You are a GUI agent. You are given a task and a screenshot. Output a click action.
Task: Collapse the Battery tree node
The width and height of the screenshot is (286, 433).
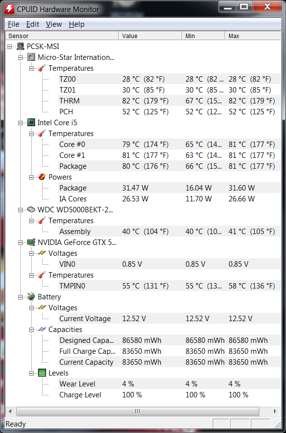pos(20,297)
